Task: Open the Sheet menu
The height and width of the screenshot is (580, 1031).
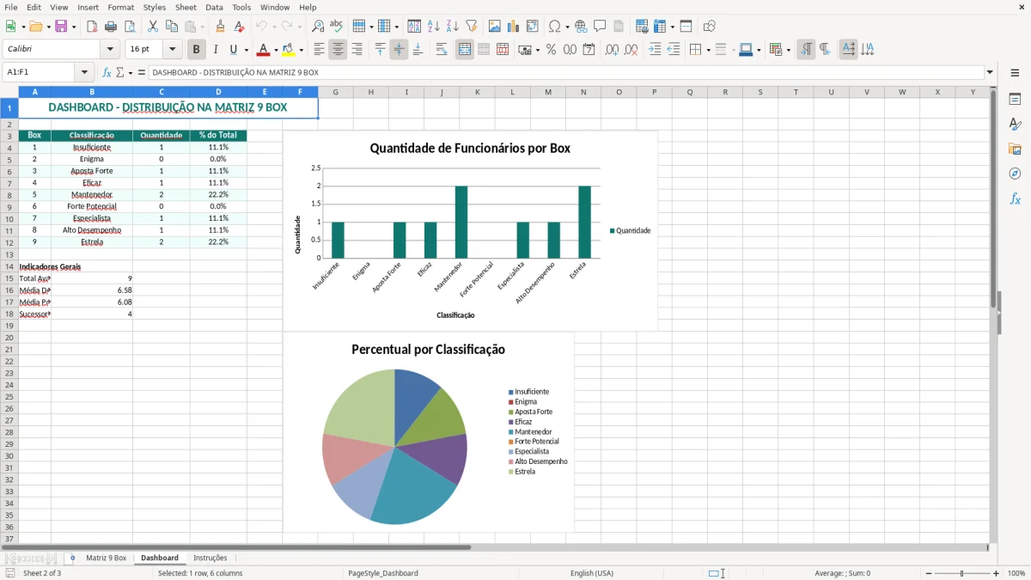Action: (x=186, y=7)
